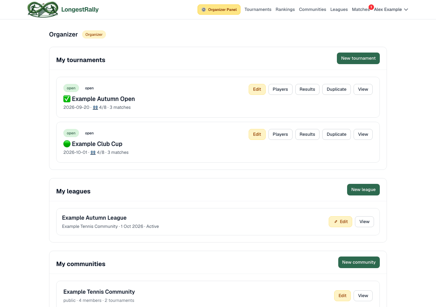Open the Organizer Panel button
The width and height of the screenshot is (436, 307).
coord(219,10)
